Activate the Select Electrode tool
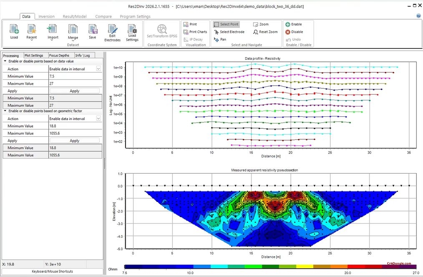Viewport: 423px width, 277px height. (x=229, y=32)
